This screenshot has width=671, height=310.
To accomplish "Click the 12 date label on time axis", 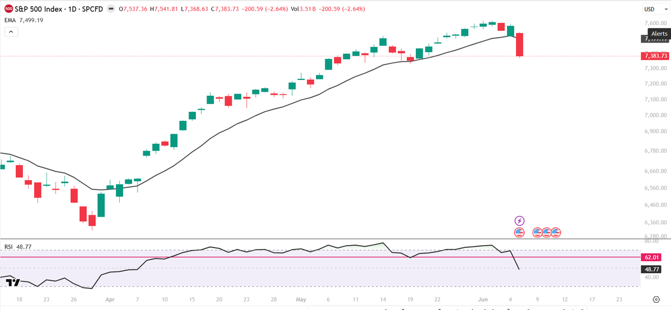I will click(x=565, y=300).
